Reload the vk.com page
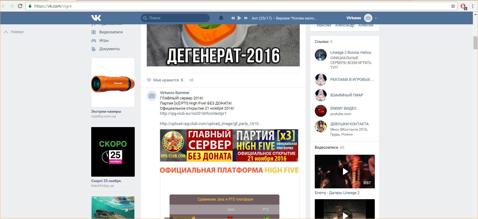The height and width of the screenshot is (219, 478). (x=20, y=6)
